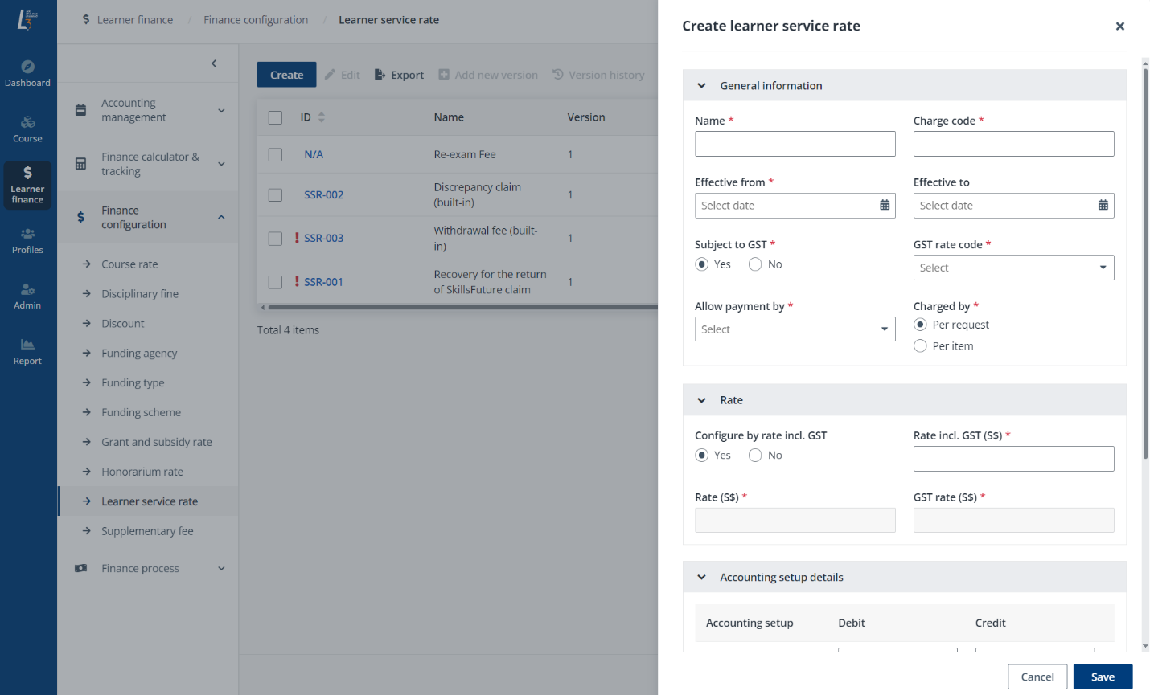Open the Dashboard from the left sidebar
1150x695 pixels.
27,74
